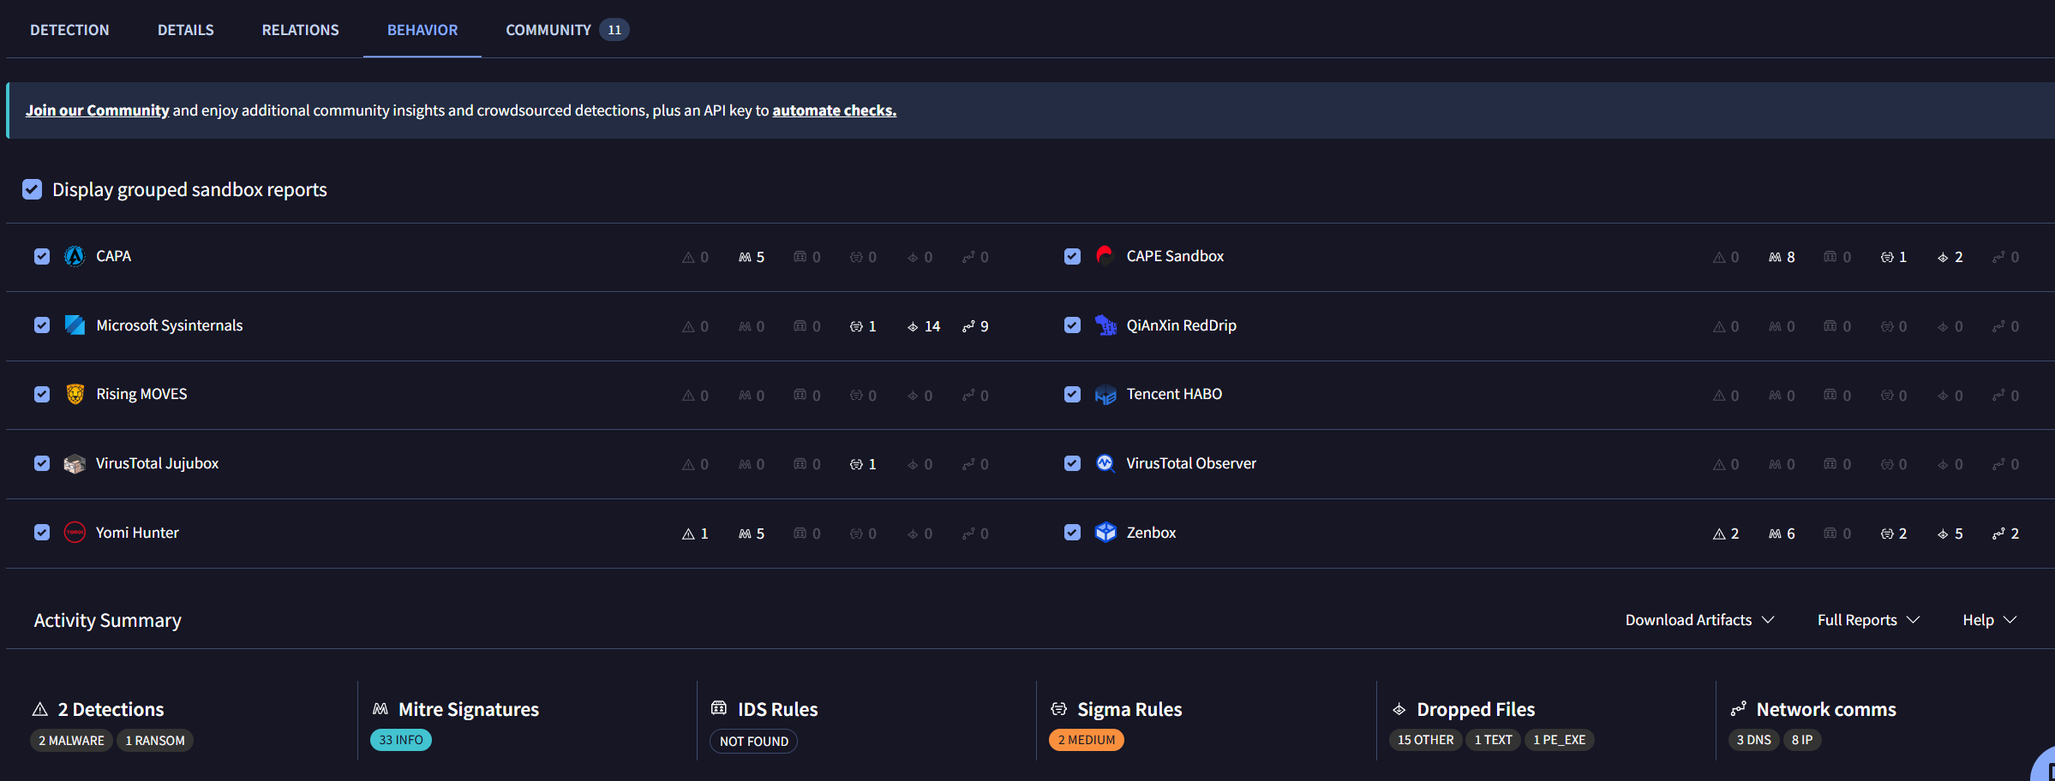This screenshot has height=781, width=2055.
Task: Select the Behavior tab
Action: 422,30
